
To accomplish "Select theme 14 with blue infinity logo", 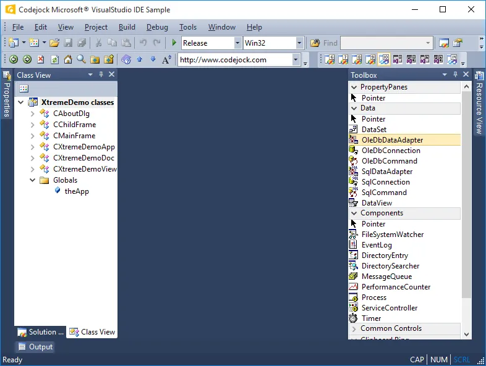I will (452, 59).
